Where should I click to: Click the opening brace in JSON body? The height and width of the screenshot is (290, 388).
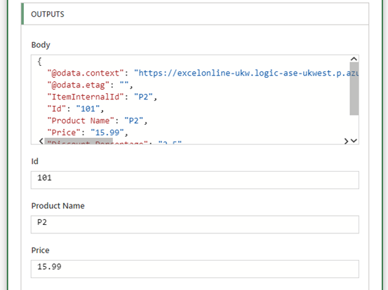(x=39, y=61)
